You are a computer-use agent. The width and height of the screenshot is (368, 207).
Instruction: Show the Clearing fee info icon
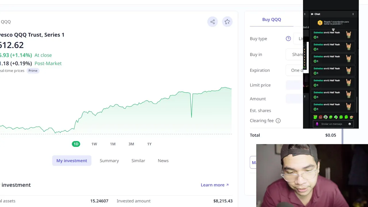pyautogui.click(x=278, y=121)
